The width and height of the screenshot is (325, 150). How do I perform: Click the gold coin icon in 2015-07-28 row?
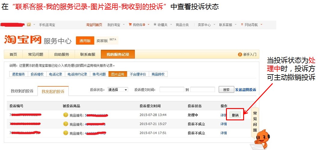tap(66, 115)
